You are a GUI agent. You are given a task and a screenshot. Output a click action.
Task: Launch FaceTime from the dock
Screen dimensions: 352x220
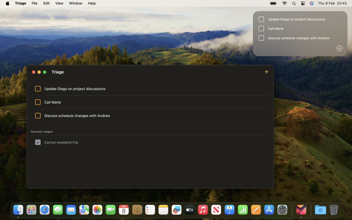pos(111,210)
